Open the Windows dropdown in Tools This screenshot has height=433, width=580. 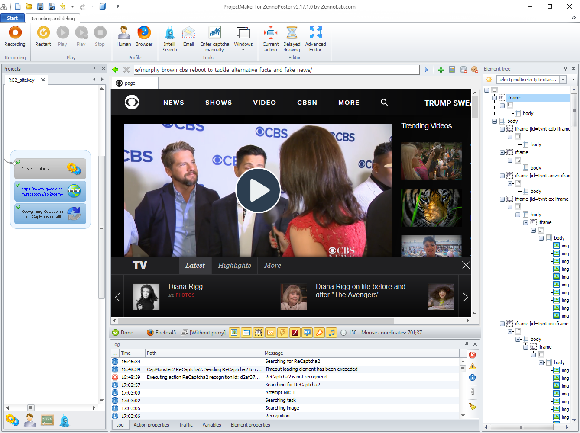pyautogui.click(x=243, y=39)
